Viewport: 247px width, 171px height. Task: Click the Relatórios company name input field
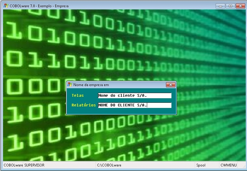pyautogui.click(x=135, y=105)
